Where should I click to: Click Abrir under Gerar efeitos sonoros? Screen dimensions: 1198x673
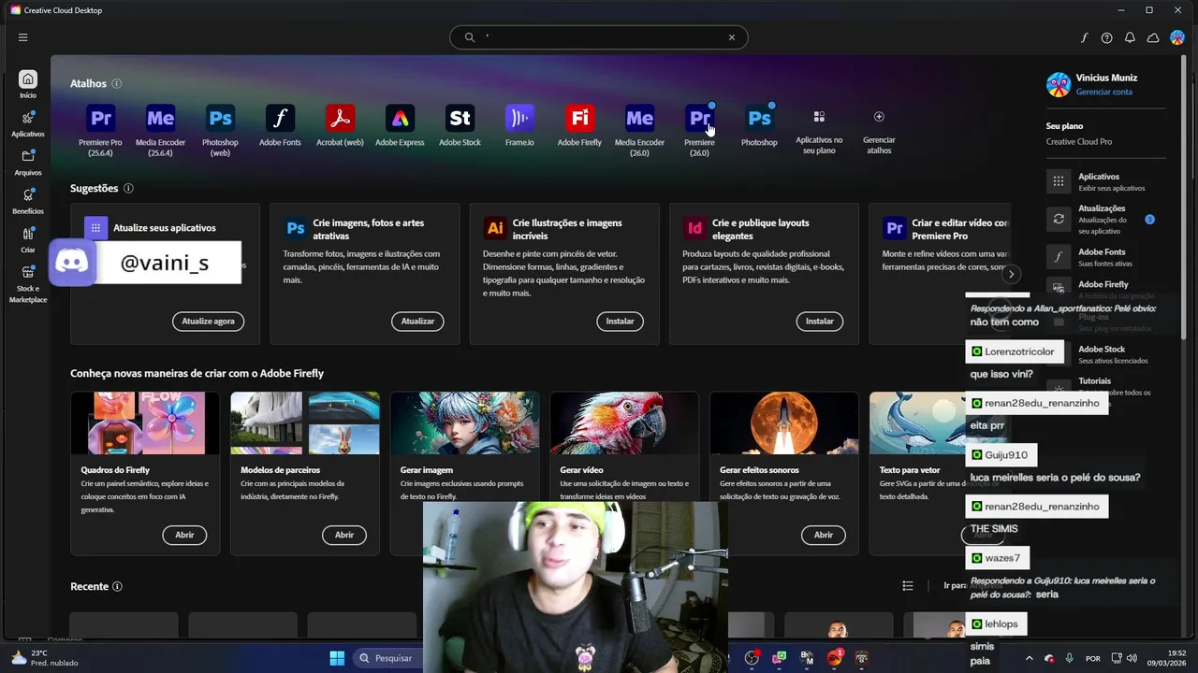(x=824, y=535)
